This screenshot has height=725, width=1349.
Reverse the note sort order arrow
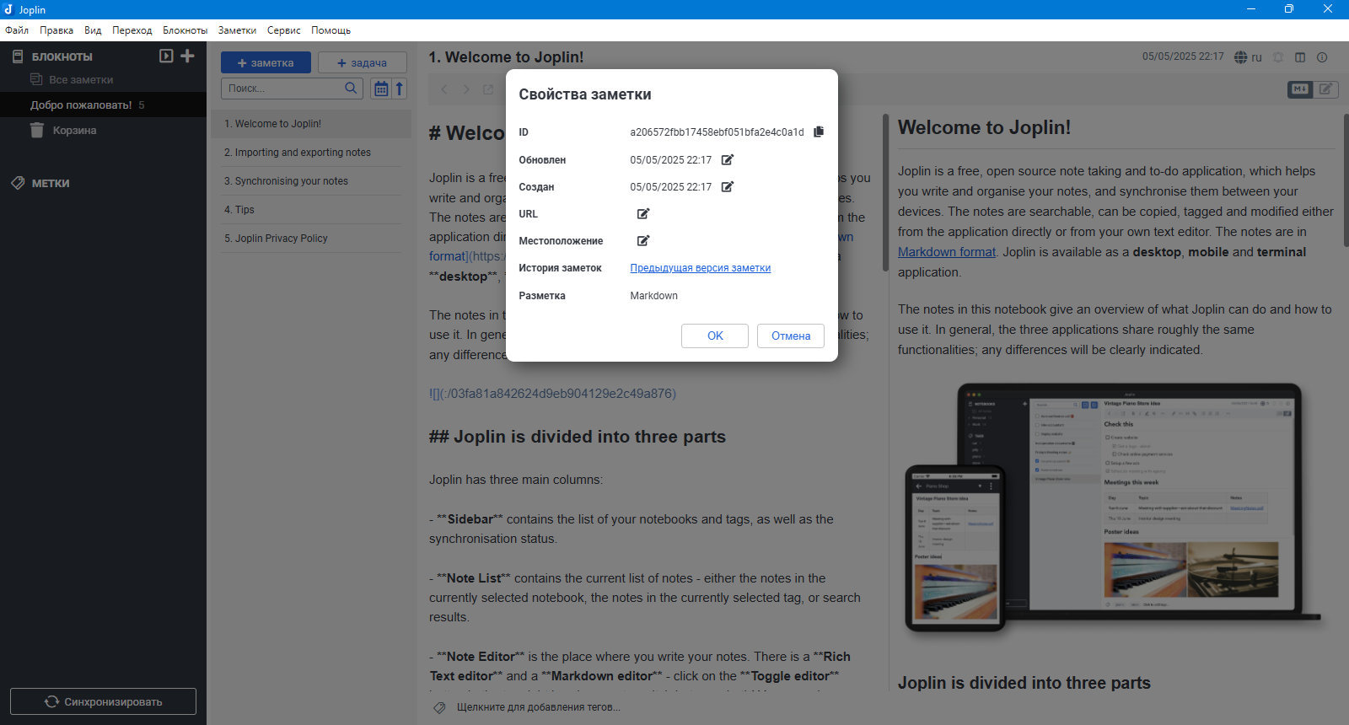400,89
